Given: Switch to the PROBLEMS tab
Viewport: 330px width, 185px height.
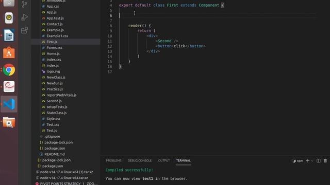Looking at the screenshot, I should pos(113,160).
